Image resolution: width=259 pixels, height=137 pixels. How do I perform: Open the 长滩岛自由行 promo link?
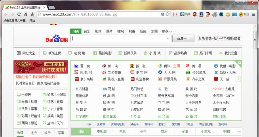click(x=25, y=83)
